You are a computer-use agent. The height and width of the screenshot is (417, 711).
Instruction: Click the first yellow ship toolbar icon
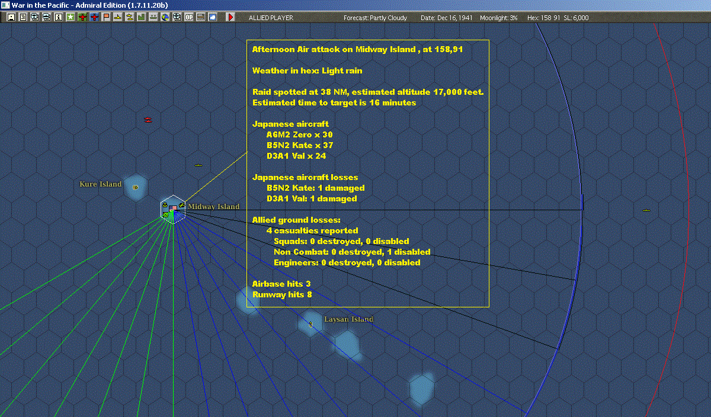[x=118, y=17]
